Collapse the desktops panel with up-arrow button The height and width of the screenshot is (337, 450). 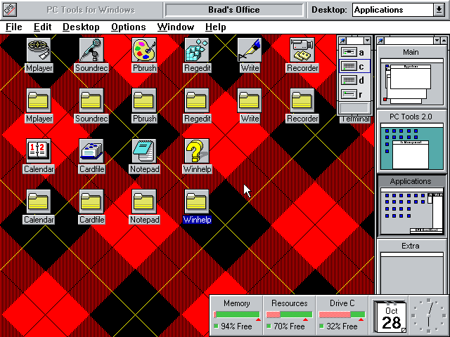(x=444, y=41)
